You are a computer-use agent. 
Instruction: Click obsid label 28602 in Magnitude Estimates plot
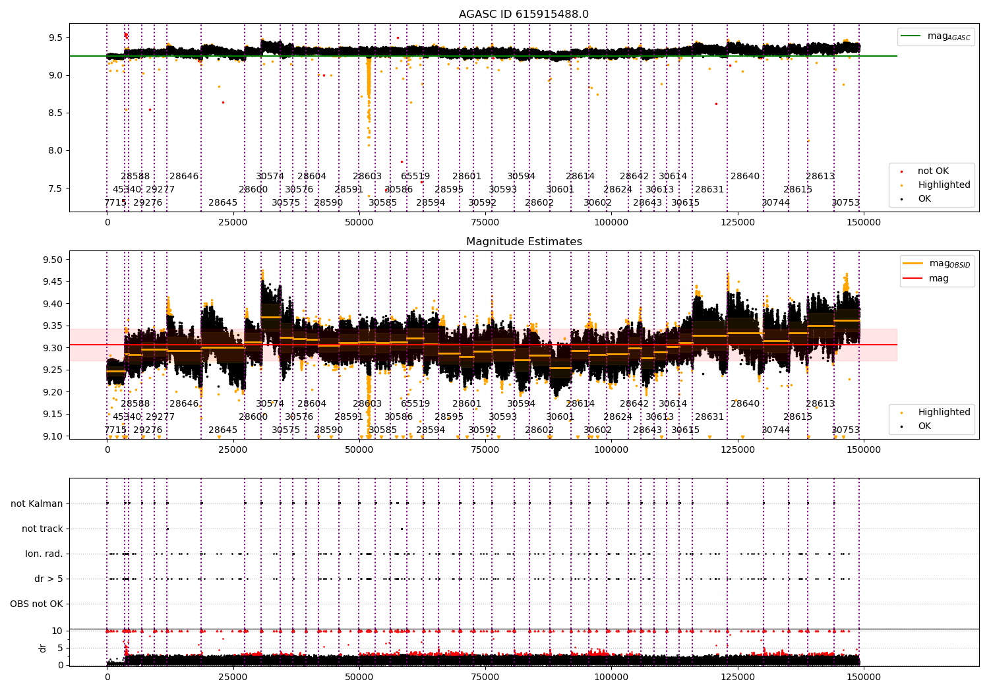539,430
